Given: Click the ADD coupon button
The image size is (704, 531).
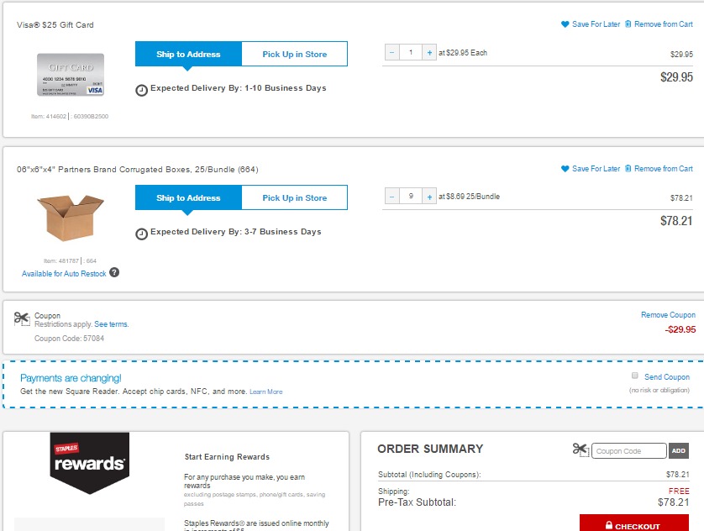Looking at the screenshot, I should pos(679,450).
